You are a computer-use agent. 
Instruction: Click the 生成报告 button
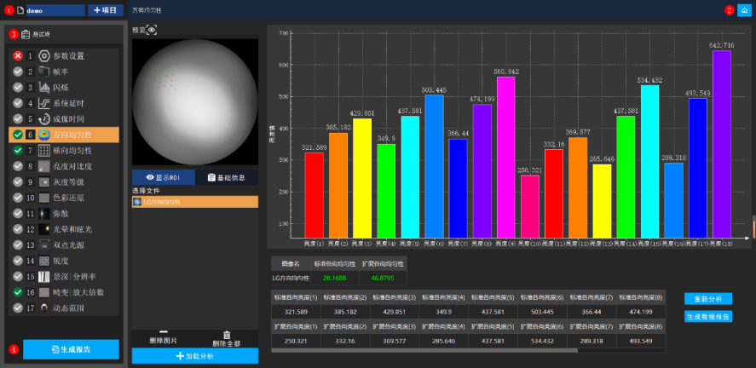click(x=71, y=349)
